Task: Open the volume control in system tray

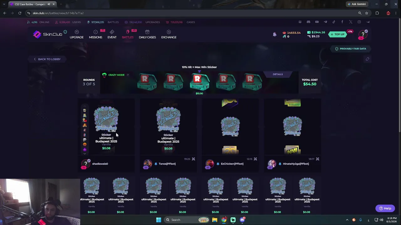Action: (381, 220)
